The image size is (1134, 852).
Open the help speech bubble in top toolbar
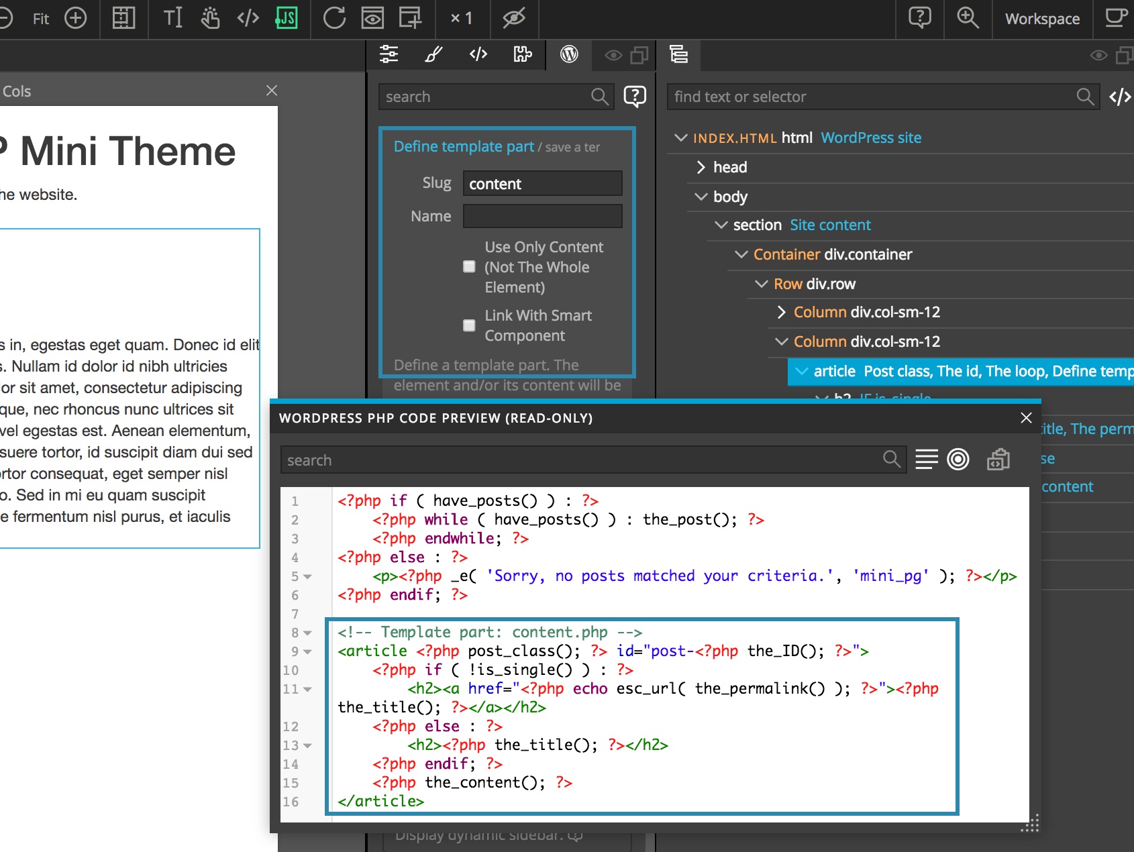click(920, 17)
